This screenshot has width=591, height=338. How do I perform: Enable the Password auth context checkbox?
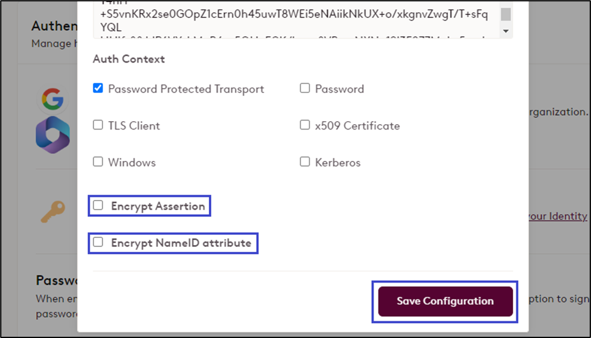tap(305, 89)
